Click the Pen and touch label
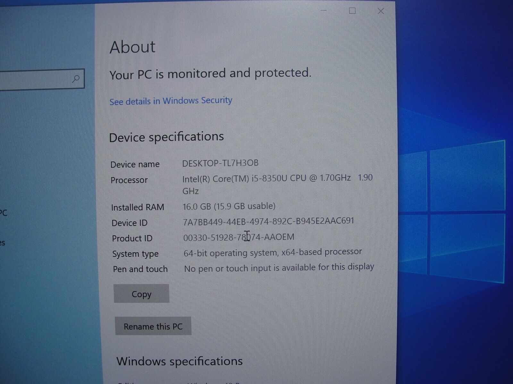Screen dimensions: 513x384 tap(140, 269)
